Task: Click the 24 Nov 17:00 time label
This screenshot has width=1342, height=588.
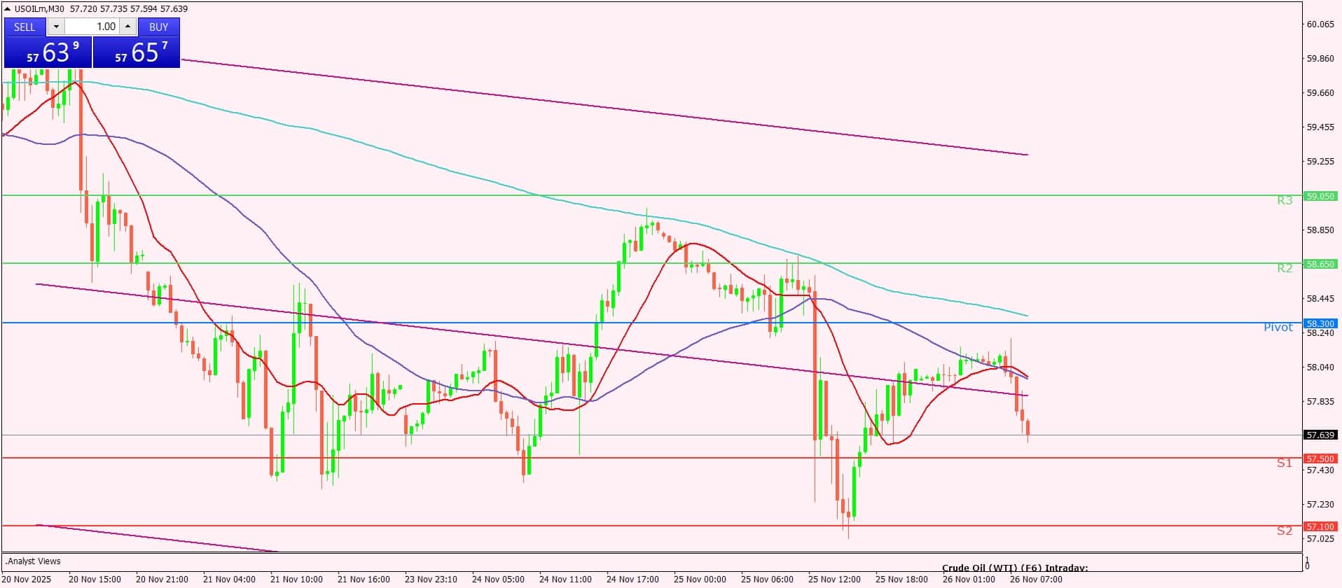Action: [632, 580]
